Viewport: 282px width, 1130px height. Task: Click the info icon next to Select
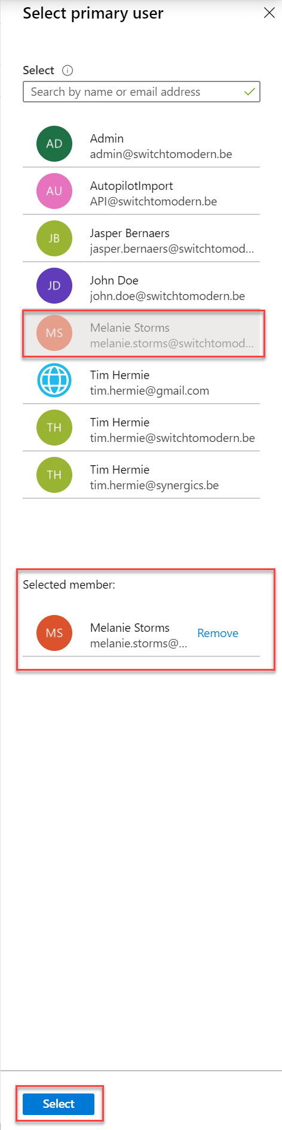pyautogui.click(x=68, y=70)
